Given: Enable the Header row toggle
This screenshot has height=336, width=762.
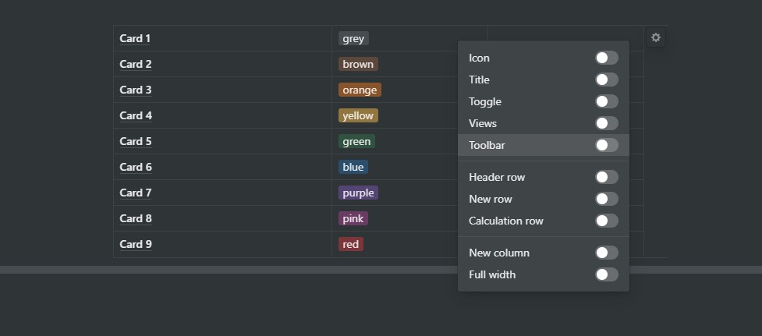Looking at the screenshot, I should coord(607,177).
